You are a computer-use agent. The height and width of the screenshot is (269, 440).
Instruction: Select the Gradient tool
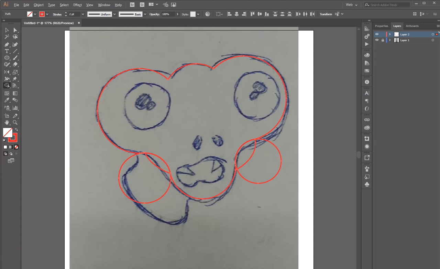click(x=15, y=93)
